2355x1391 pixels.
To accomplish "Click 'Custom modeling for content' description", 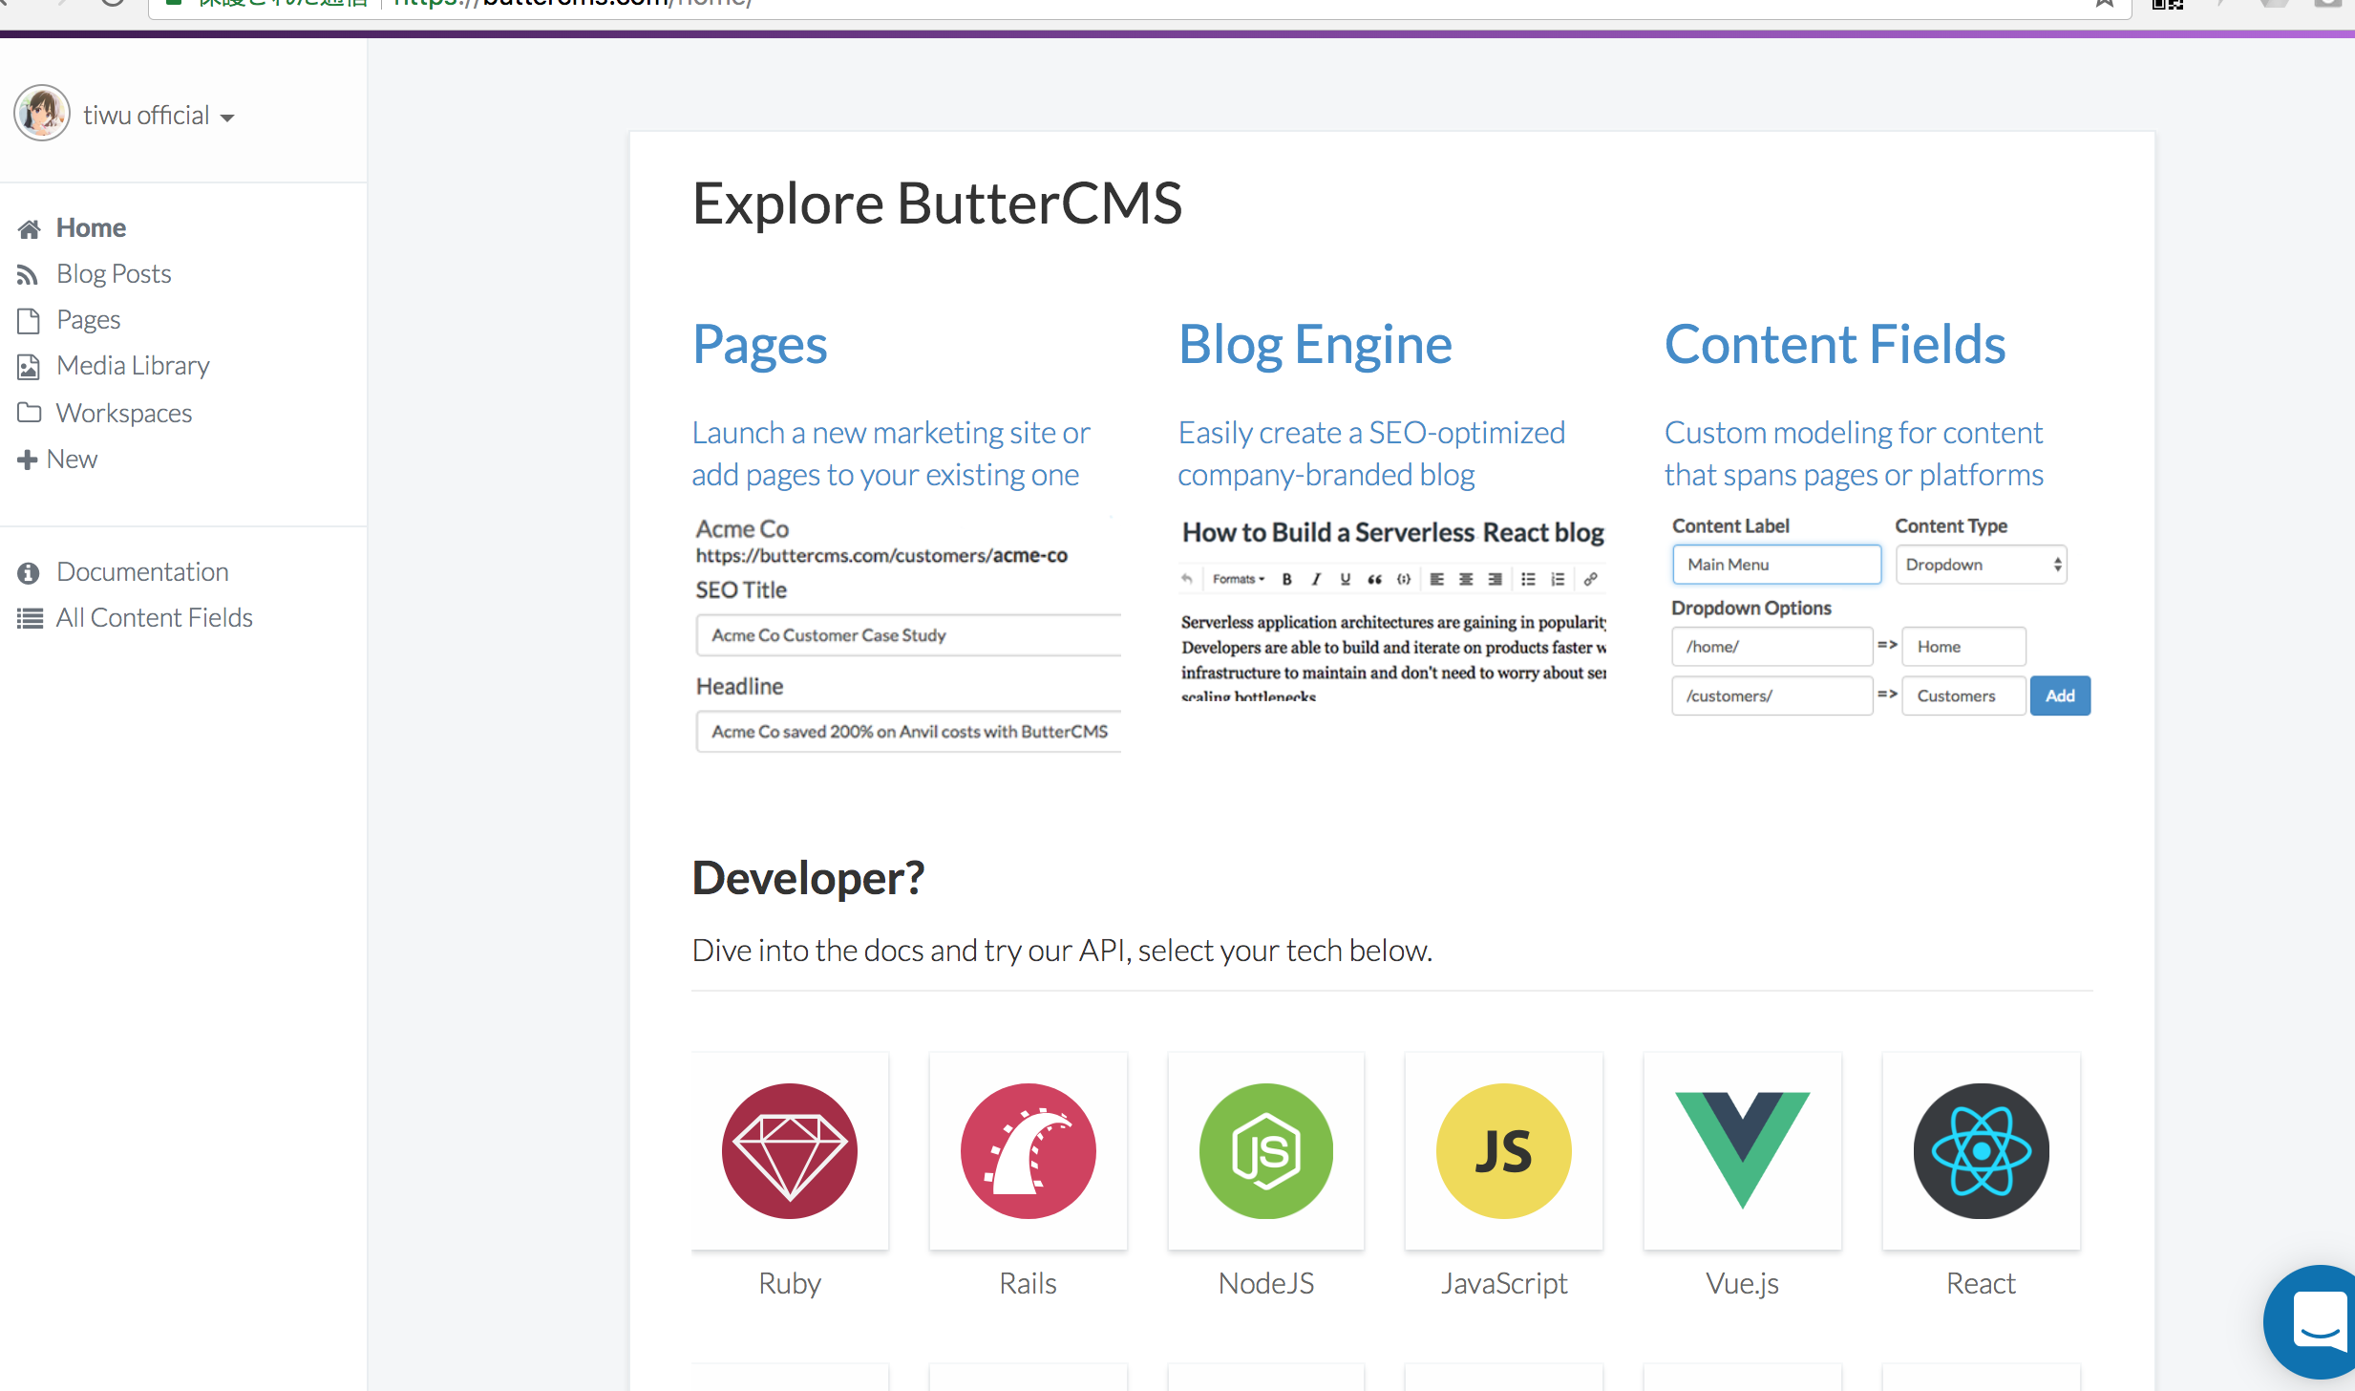I will coord(1854,454).
